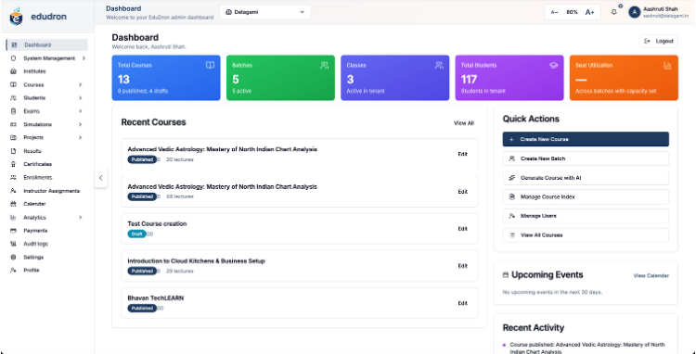Edit the Bhavan TechLEARN course
This screenshot has width=696, height=354.
462,303
